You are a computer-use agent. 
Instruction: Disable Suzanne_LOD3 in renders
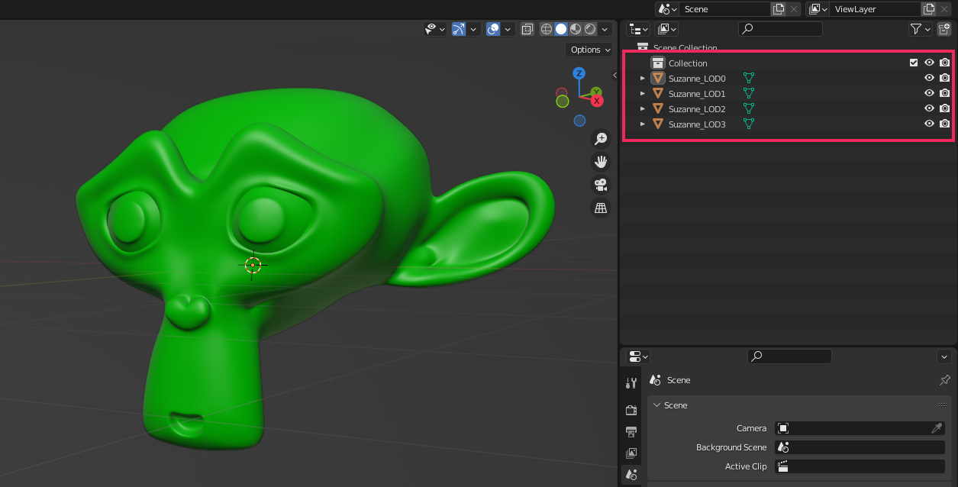pos(944,124)
